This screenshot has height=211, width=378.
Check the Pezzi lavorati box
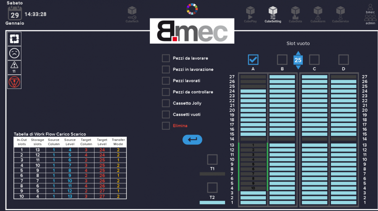(165, 81)
